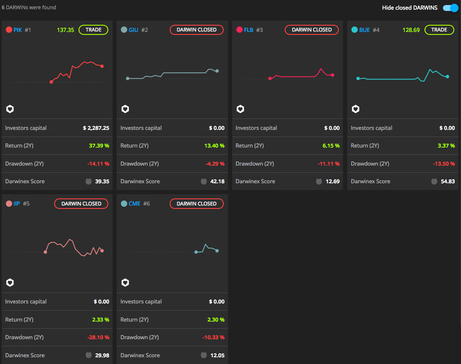Click the IIP performance chart
This screenshot has width=461, height=364.
point(58,248)
